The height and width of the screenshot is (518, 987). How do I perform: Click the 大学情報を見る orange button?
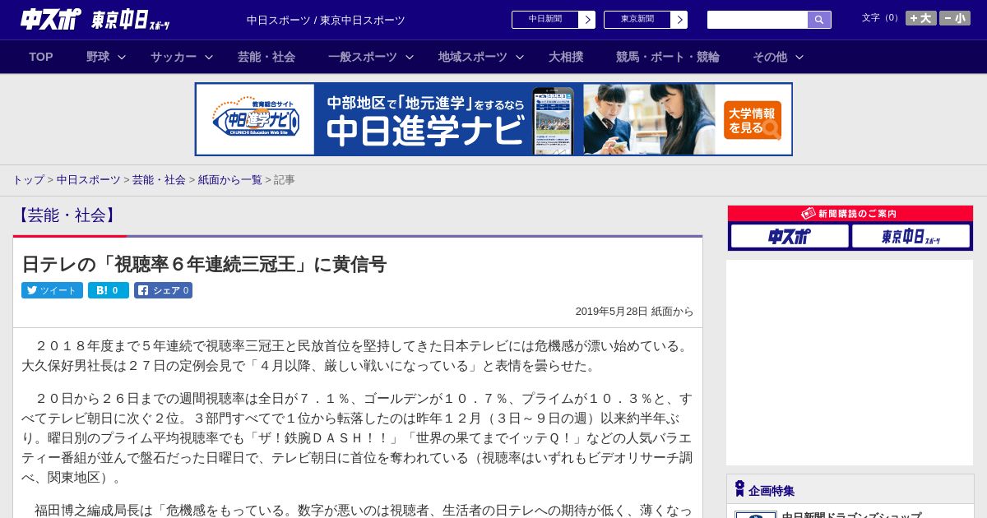tap(753, 120)
